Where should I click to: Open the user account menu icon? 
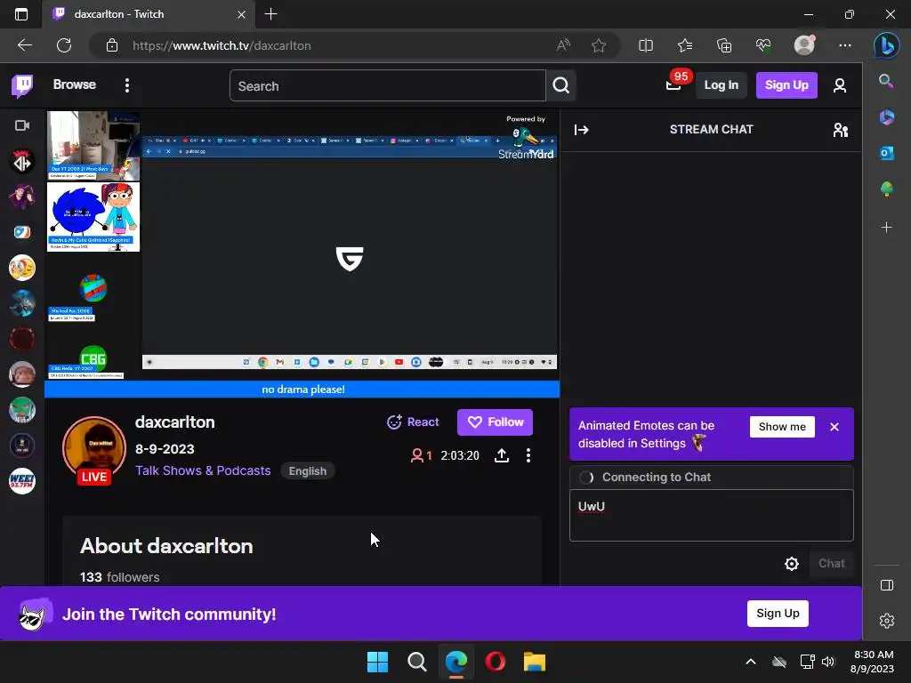pos(839,86)
